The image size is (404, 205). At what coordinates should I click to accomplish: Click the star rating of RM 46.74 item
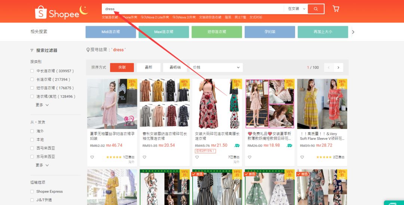click(114, 157)
